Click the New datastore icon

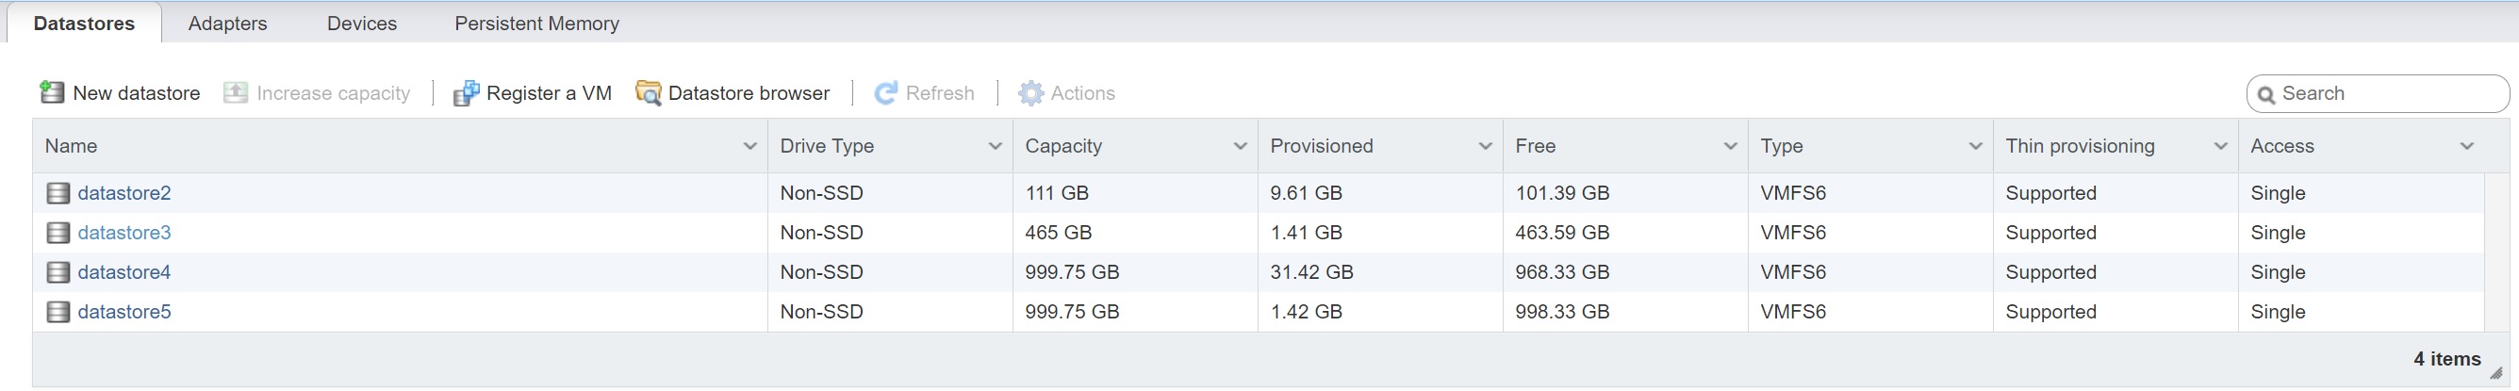pyautogui.click(x=52, y=93)
